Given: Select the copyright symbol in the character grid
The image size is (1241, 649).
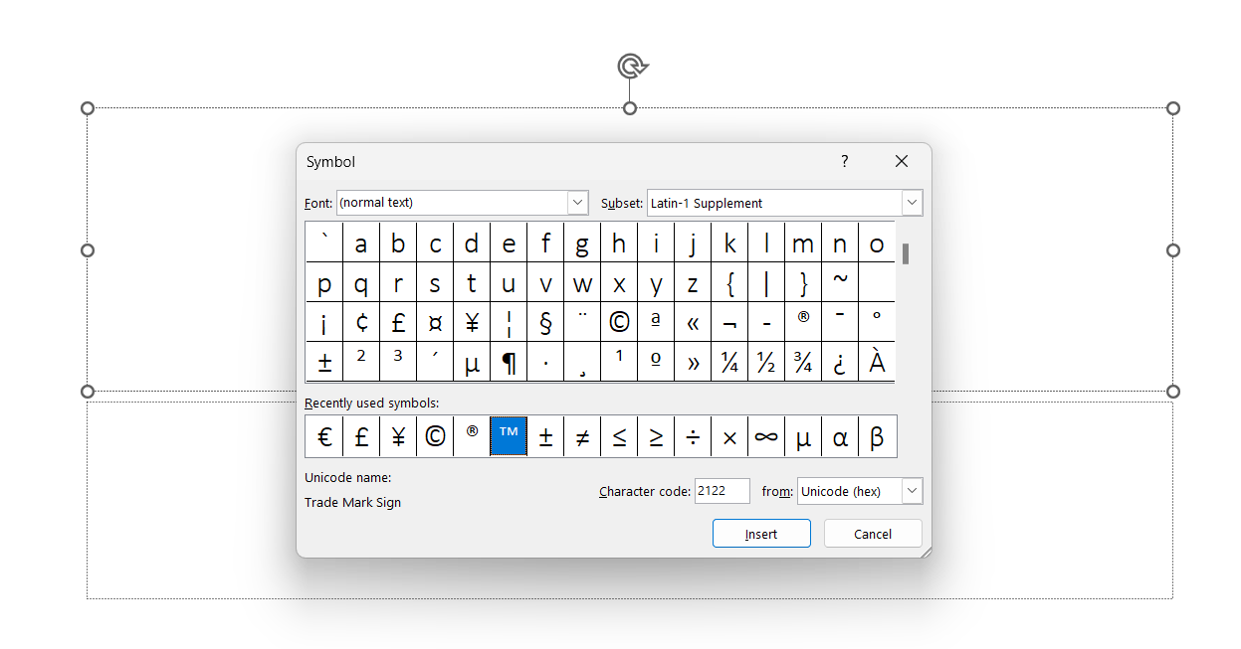Looking at the screenshot, I should [x=619, y=322].
